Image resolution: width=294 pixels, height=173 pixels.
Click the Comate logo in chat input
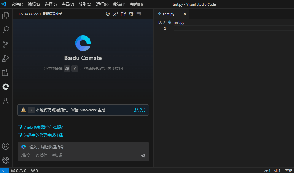(23, 147)
